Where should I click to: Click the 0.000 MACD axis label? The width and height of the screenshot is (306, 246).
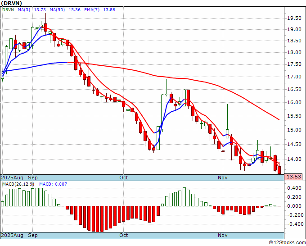(x=294, y=206)
